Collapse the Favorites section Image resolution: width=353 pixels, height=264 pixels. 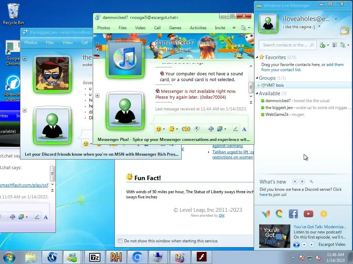[x=257, y=57]
